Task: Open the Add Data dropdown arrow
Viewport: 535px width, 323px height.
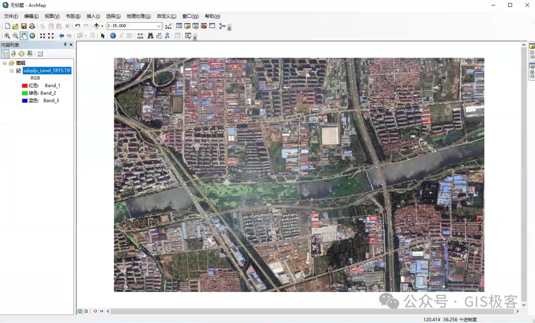Action: click(102, 26)
